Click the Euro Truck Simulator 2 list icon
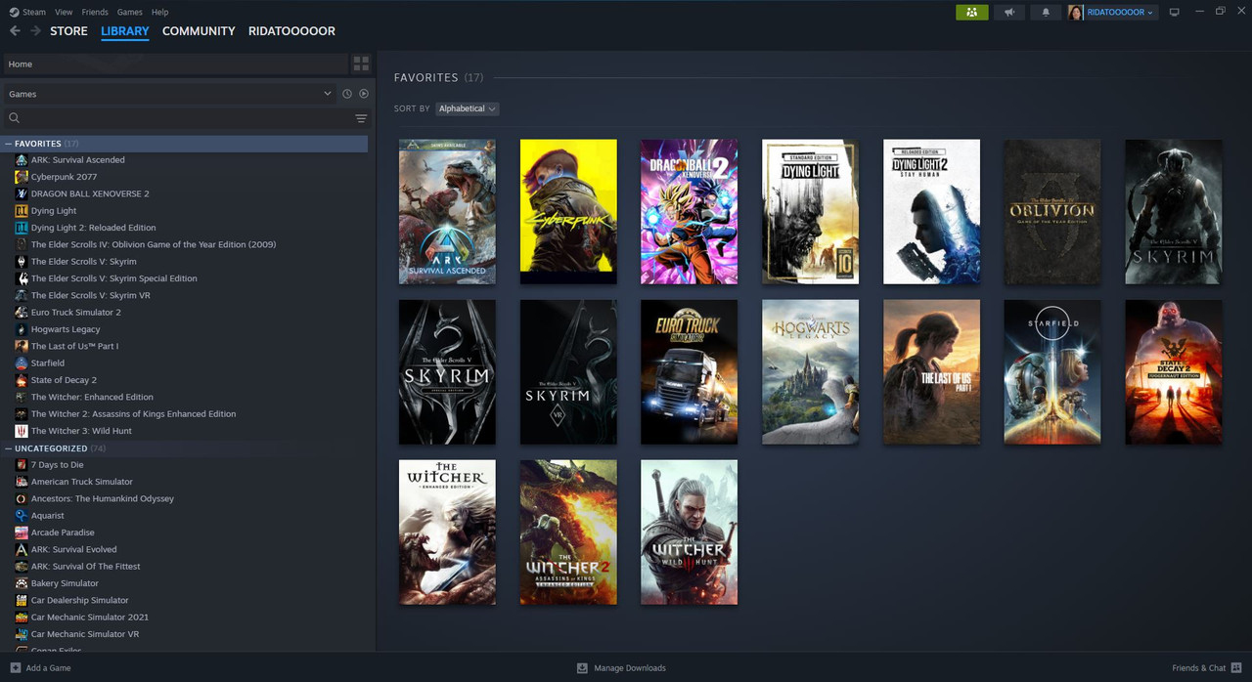Screen dimensions: 1252x682 pos(22,313)
